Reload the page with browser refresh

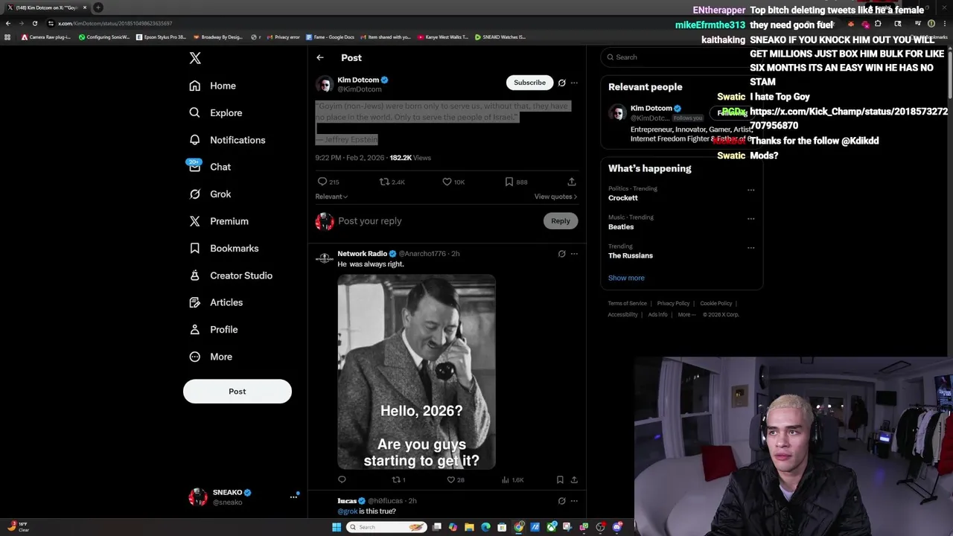point(34,23)
